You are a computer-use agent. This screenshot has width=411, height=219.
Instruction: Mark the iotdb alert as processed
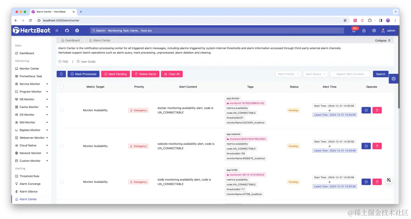point(366,182)
